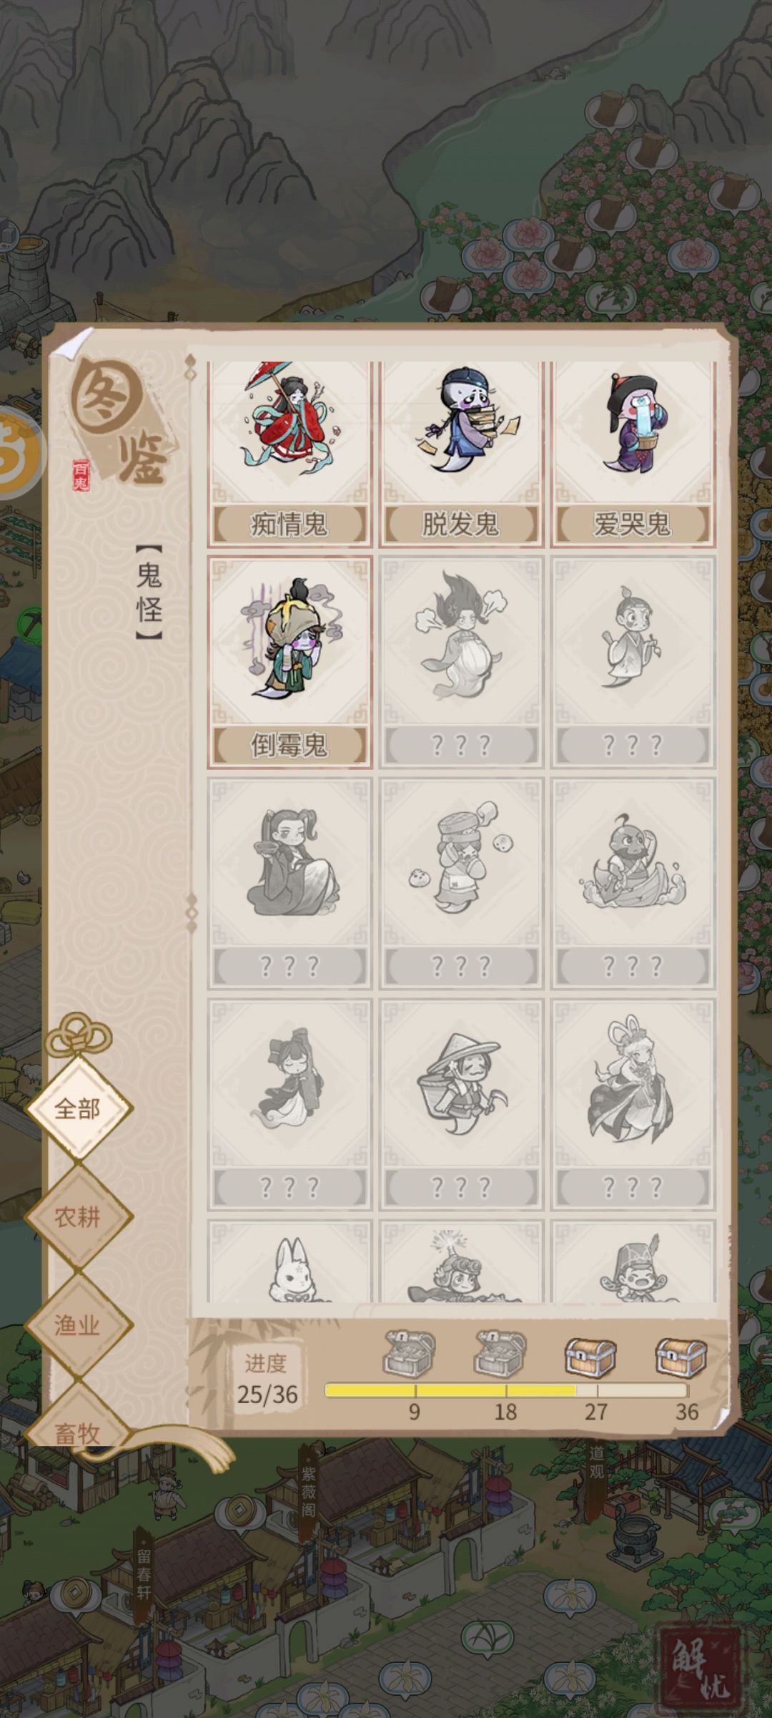Claim the treasure chest above 27
Image resolution: width=772 pixels, height=1718 pixels.
point(590,1355)
